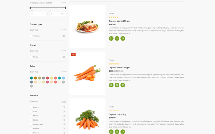Add Organic carrot 250gm sale item to cart

[x=111, y=85]
